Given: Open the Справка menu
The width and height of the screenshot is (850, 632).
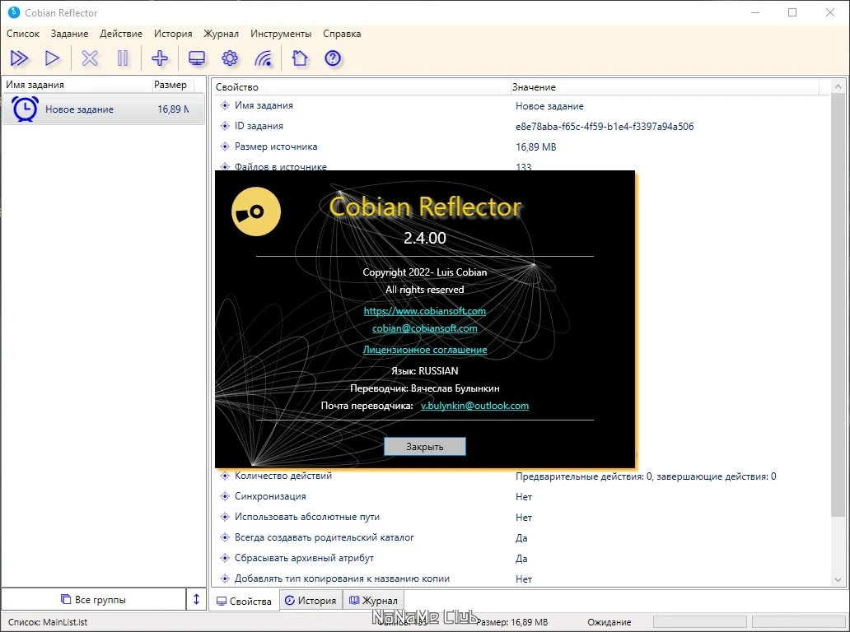Looking at the screenshot, I should [x=342, y=34].
